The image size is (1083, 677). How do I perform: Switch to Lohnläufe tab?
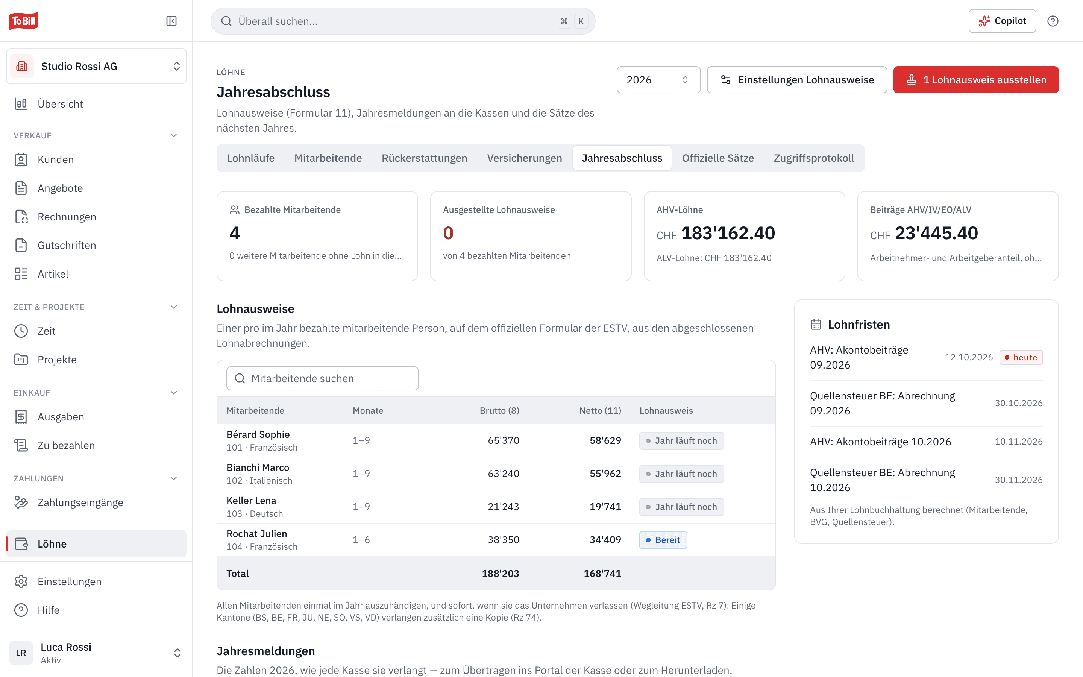click(x=250, y=158)
